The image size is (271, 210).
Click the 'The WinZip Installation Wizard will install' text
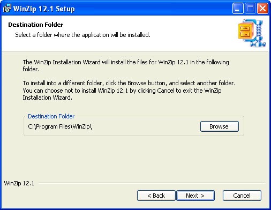click(x=126, y=65)
